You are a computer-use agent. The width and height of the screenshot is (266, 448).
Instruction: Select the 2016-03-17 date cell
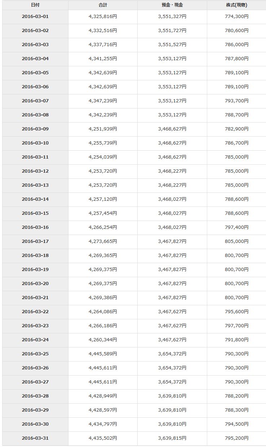(x=35, y=241)
